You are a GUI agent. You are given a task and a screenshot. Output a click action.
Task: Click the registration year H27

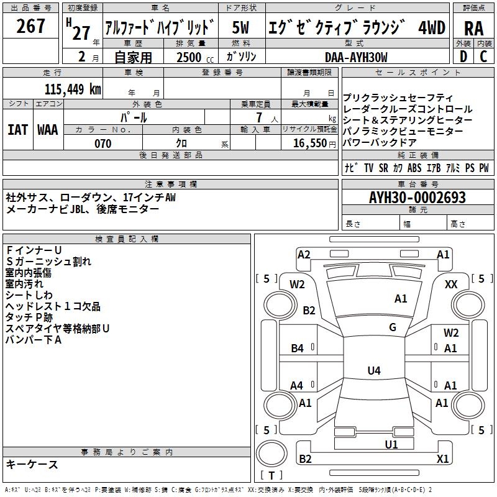[x=78, y=29]
